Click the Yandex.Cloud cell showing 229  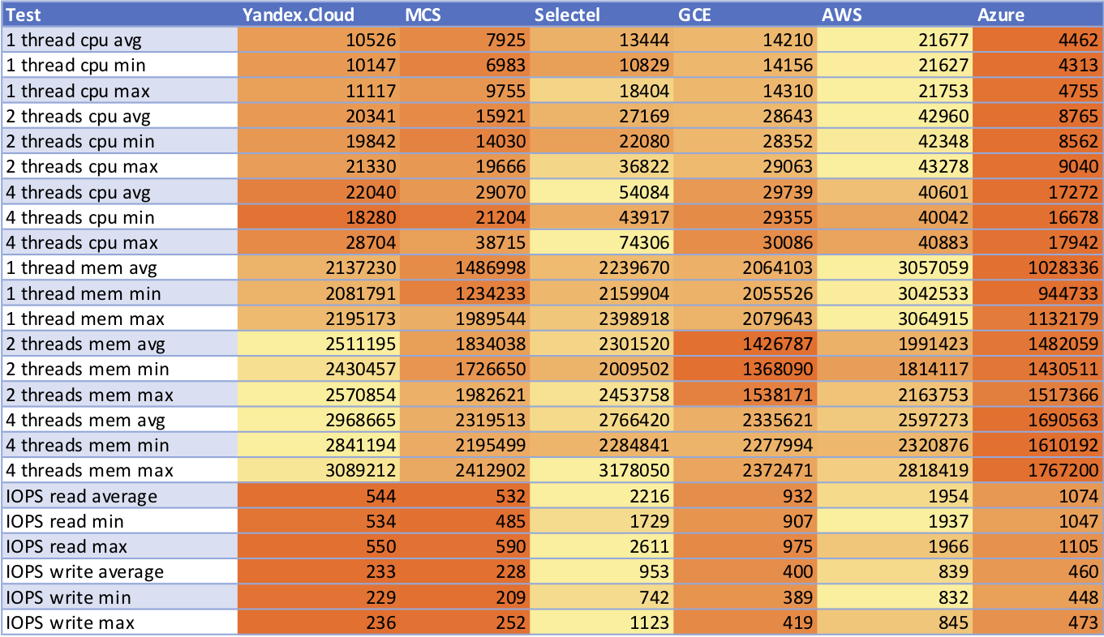click(319, 597)
